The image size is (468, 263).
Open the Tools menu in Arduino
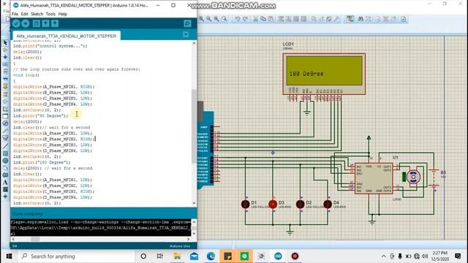pos(50,14)
